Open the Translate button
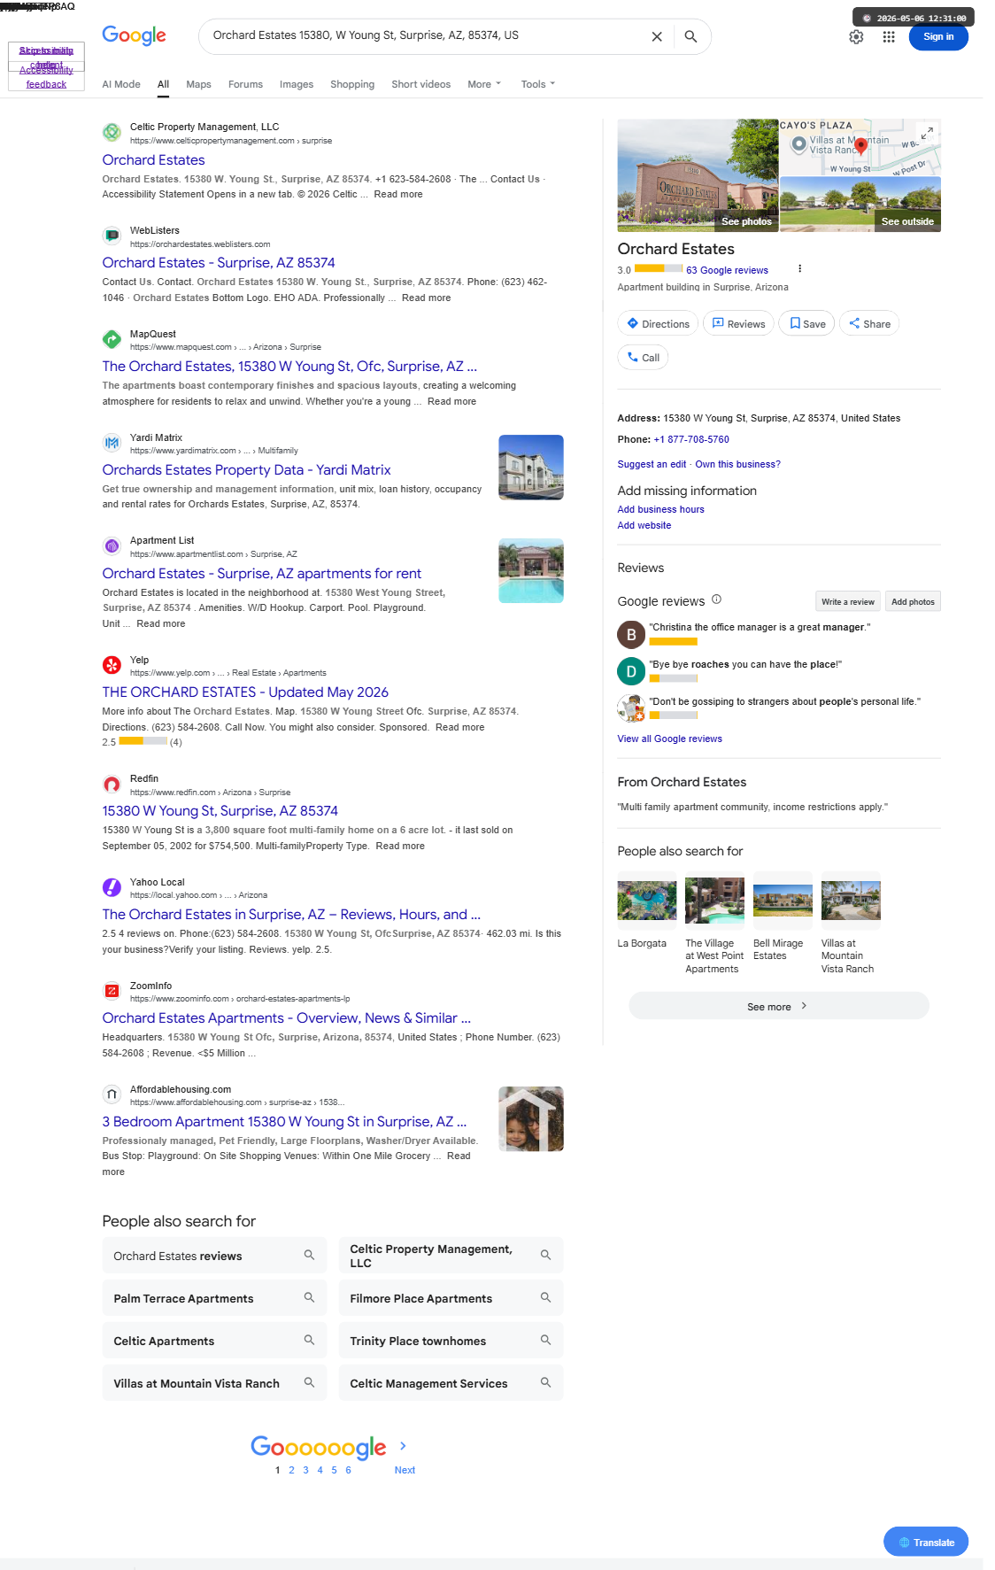The height and width of the screenshot is (1570, 995). point(926,1542)
